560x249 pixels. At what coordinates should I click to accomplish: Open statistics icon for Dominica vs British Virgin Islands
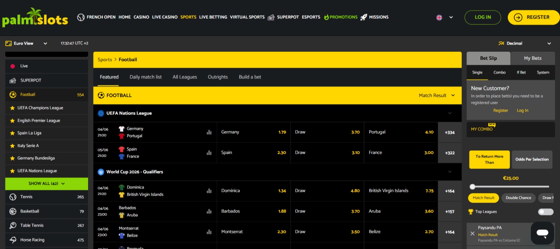[209, 191]
